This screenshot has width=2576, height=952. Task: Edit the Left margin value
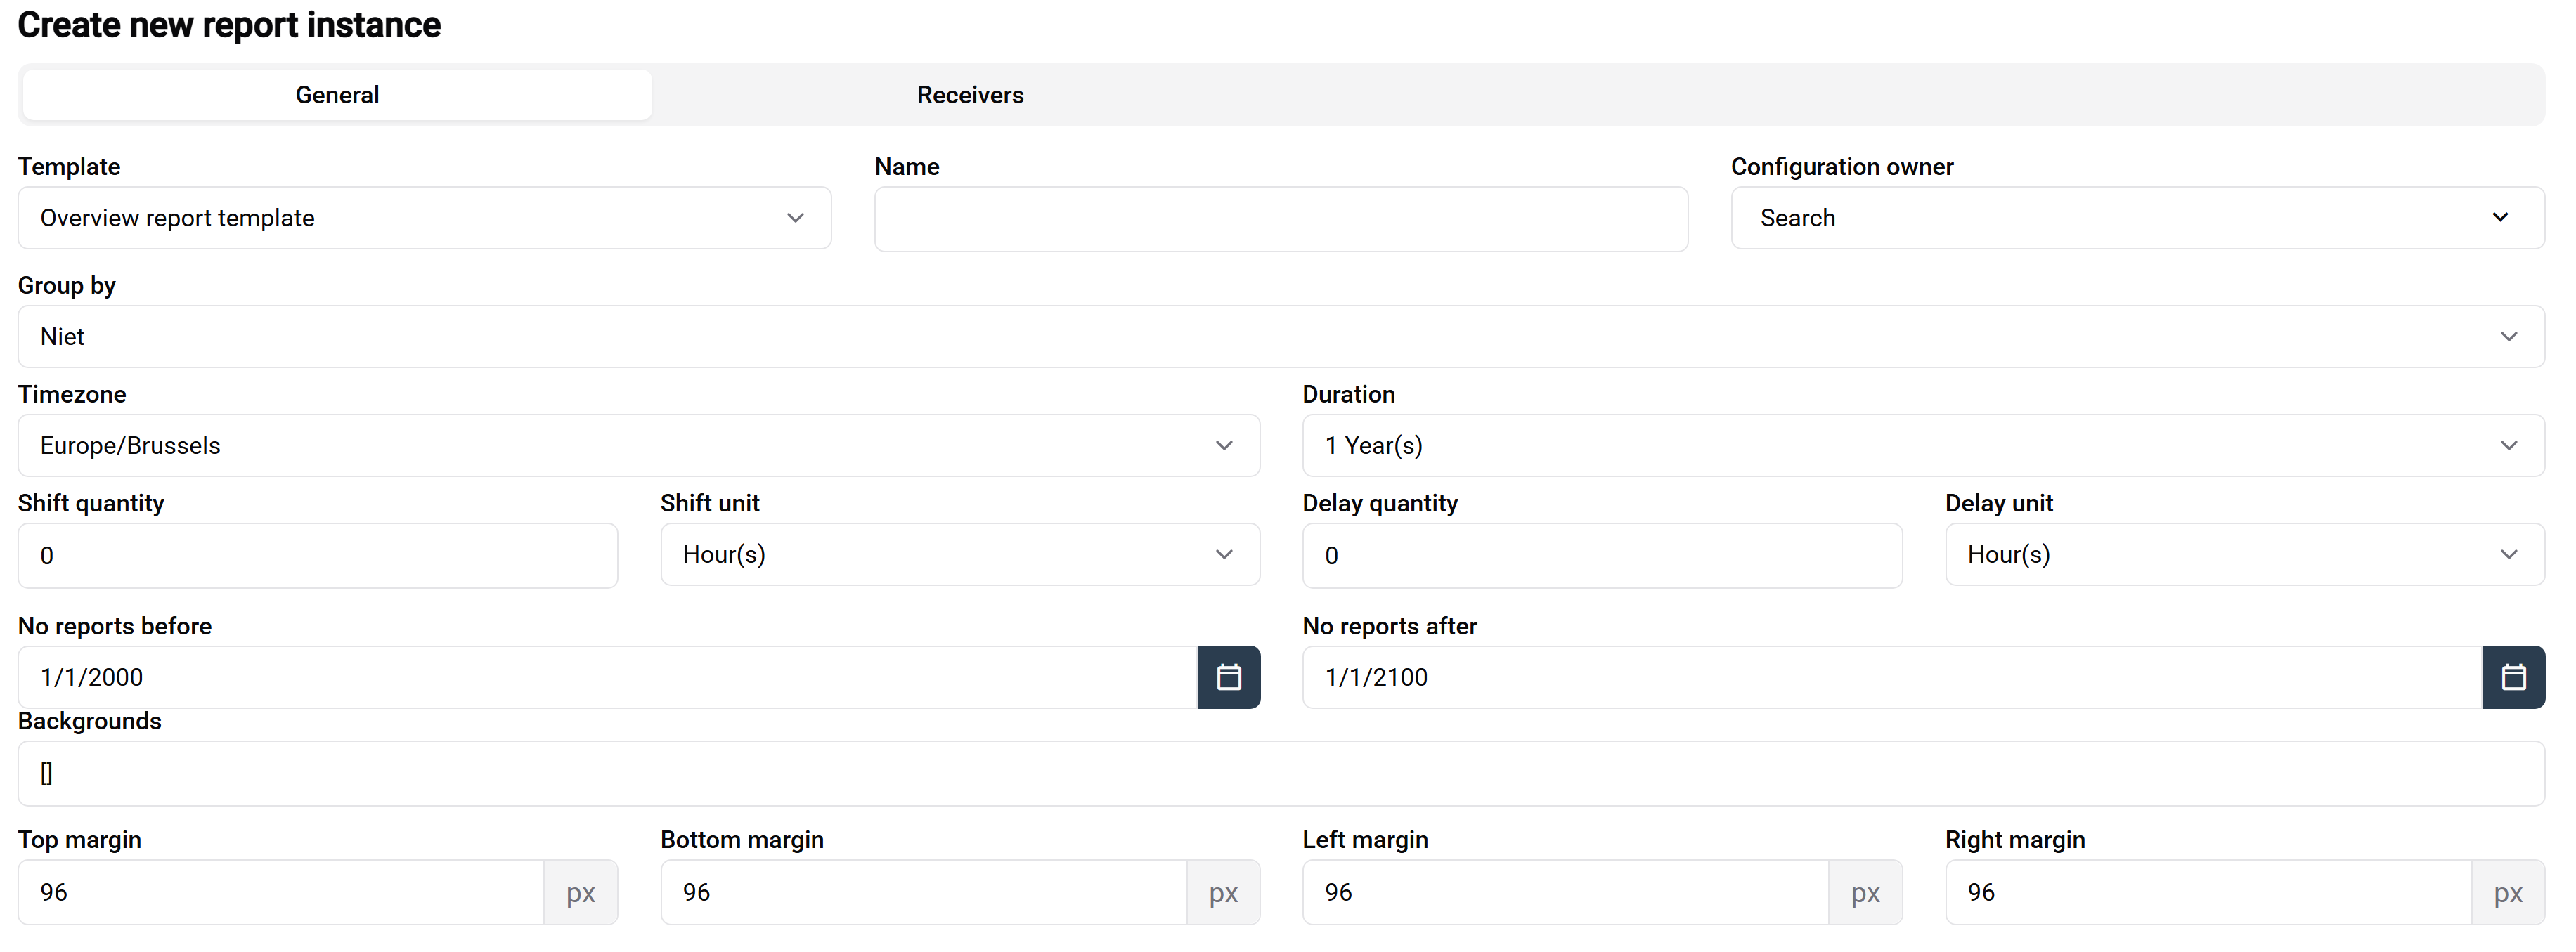1564,892
